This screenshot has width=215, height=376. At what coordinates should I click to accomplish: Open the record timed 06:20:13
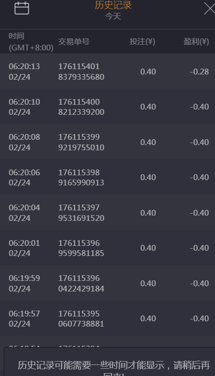107,71
